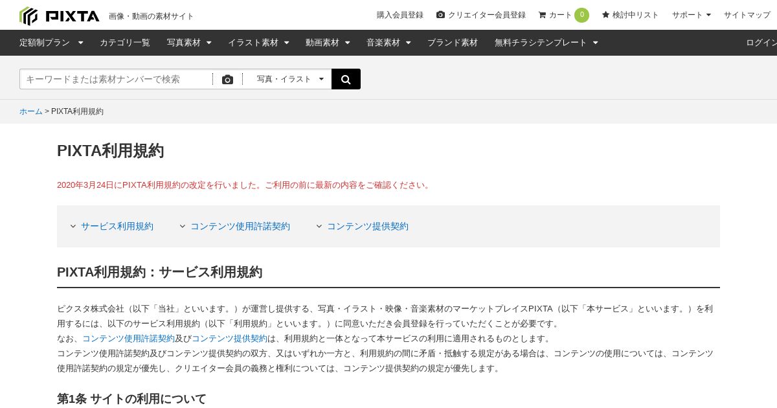This screenshot has width=777, height=408.
Task: Open the 購入会員登録 link
Action: coord(400,15)
